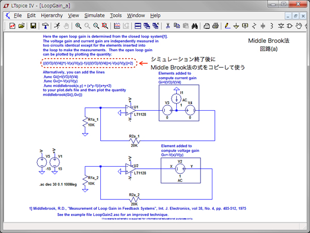Select the Cut scissors tool
310x233 pixels.
point(167,25)
